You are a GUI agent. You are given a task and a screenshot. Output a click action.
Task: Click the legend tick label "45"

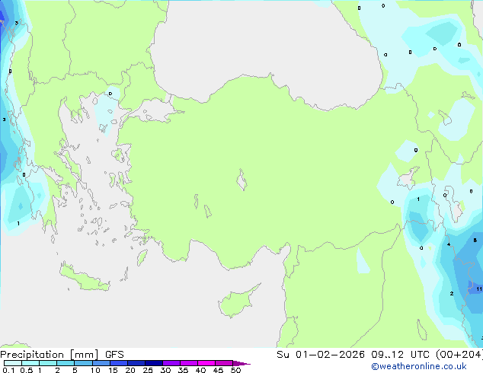click(218, 370)
